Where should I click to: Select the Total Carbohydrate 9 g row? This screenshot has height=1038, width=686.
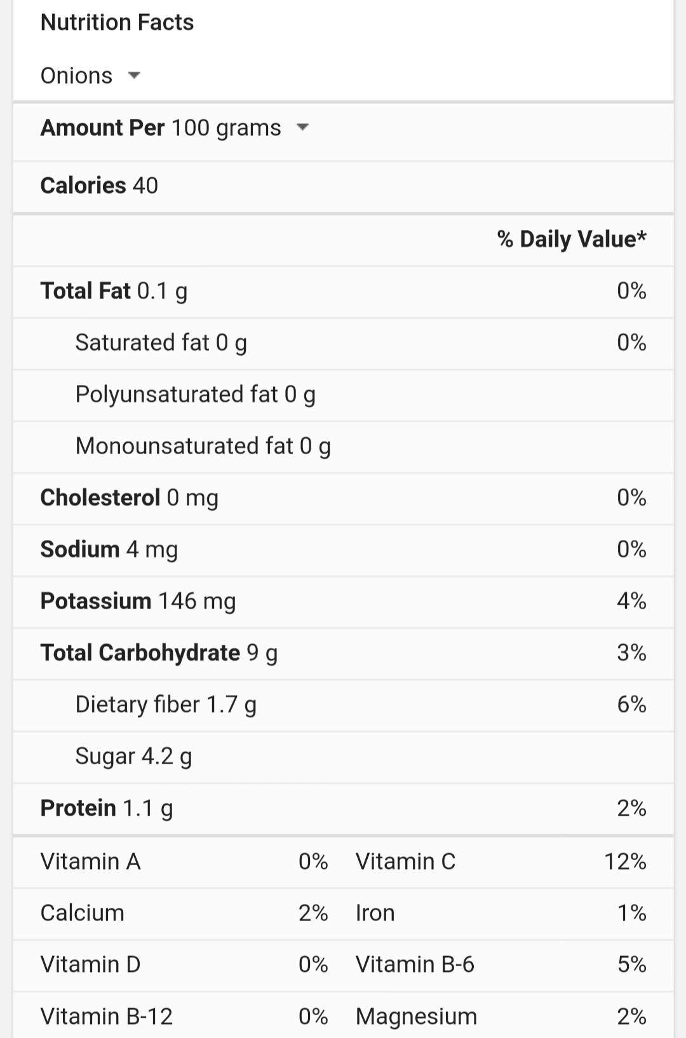[x=343, y=654]
